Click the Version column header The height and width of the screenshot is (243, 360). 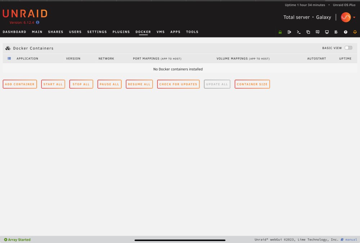click(x=73, y=59)
